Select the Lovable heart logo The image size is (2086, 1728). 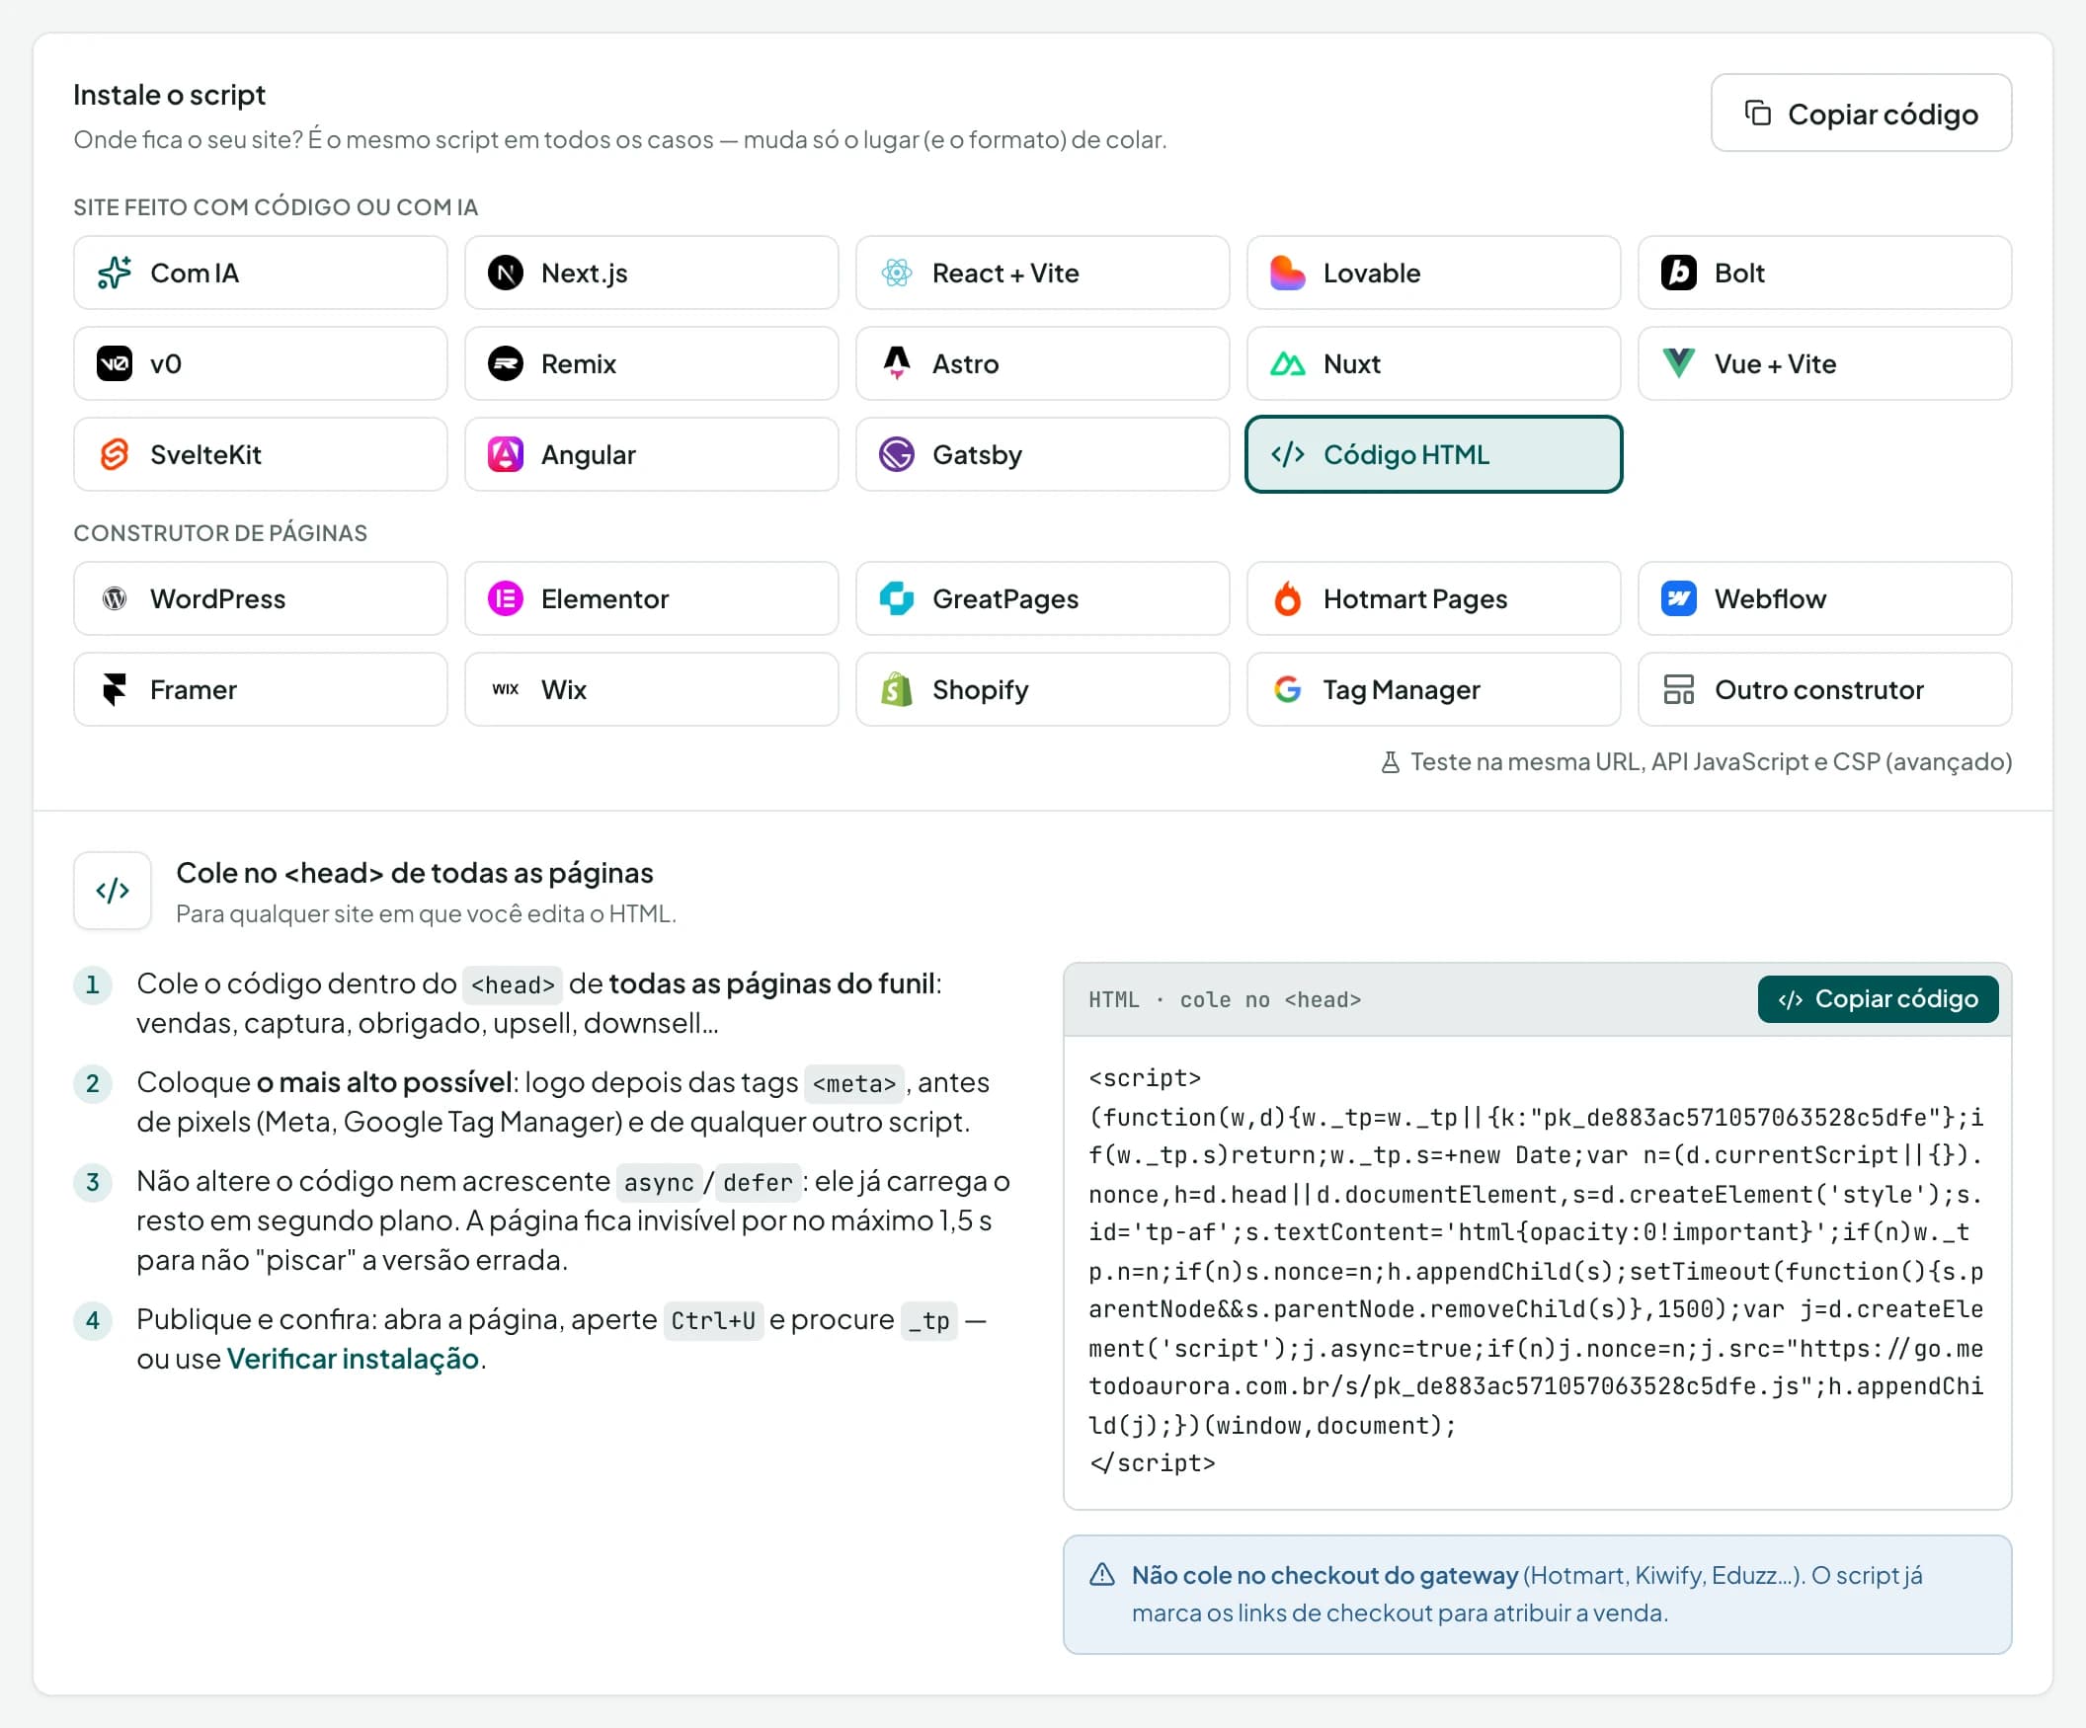(1287, 273)
